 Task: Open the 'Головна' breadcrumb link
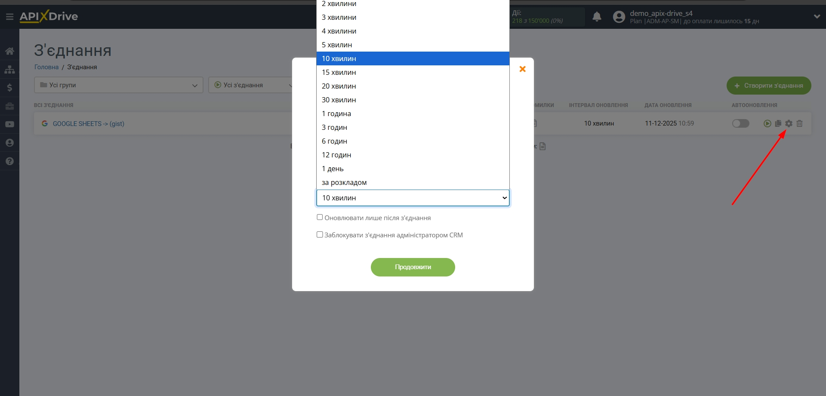point(46,67)
